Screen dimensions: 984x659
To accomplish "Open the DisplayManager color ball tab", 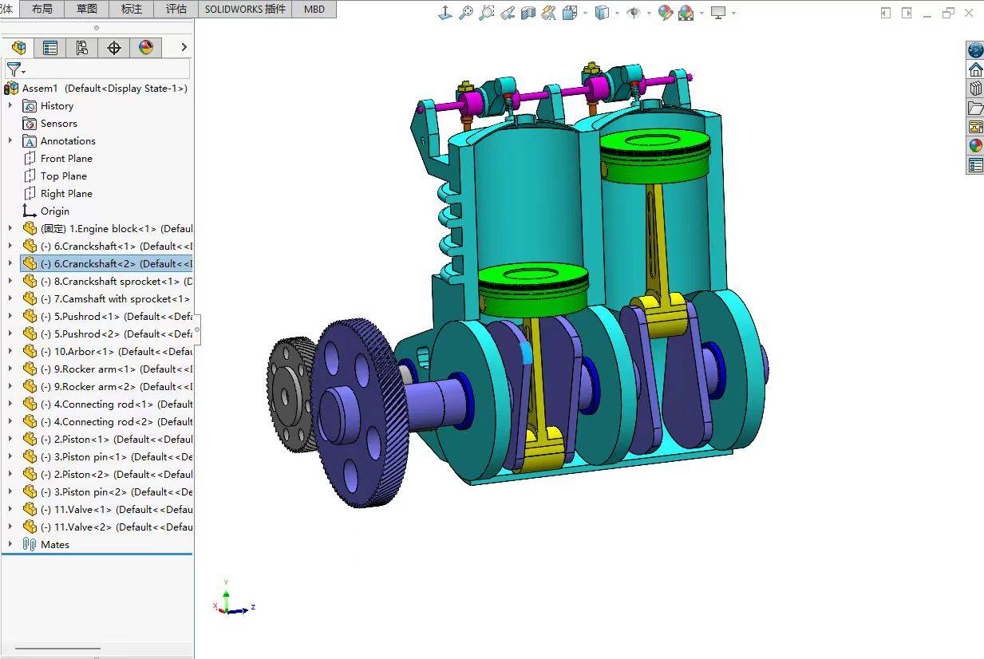I will click(146, 48).
